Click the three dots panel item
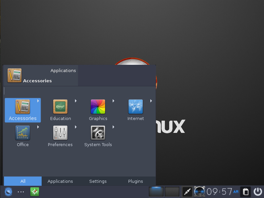This screenshot has width=264, height=198. click(21, 192)
